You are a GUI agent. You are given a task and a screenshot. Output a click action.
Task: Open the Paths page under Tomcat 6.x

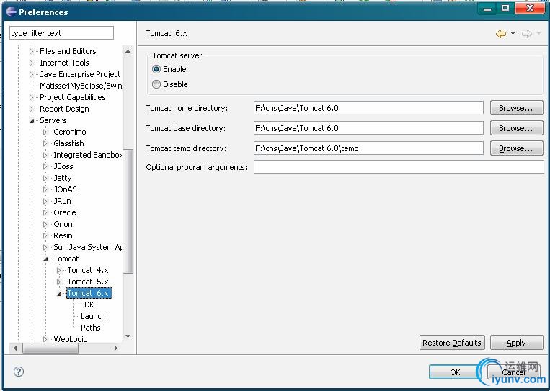(x=91, y=328)
